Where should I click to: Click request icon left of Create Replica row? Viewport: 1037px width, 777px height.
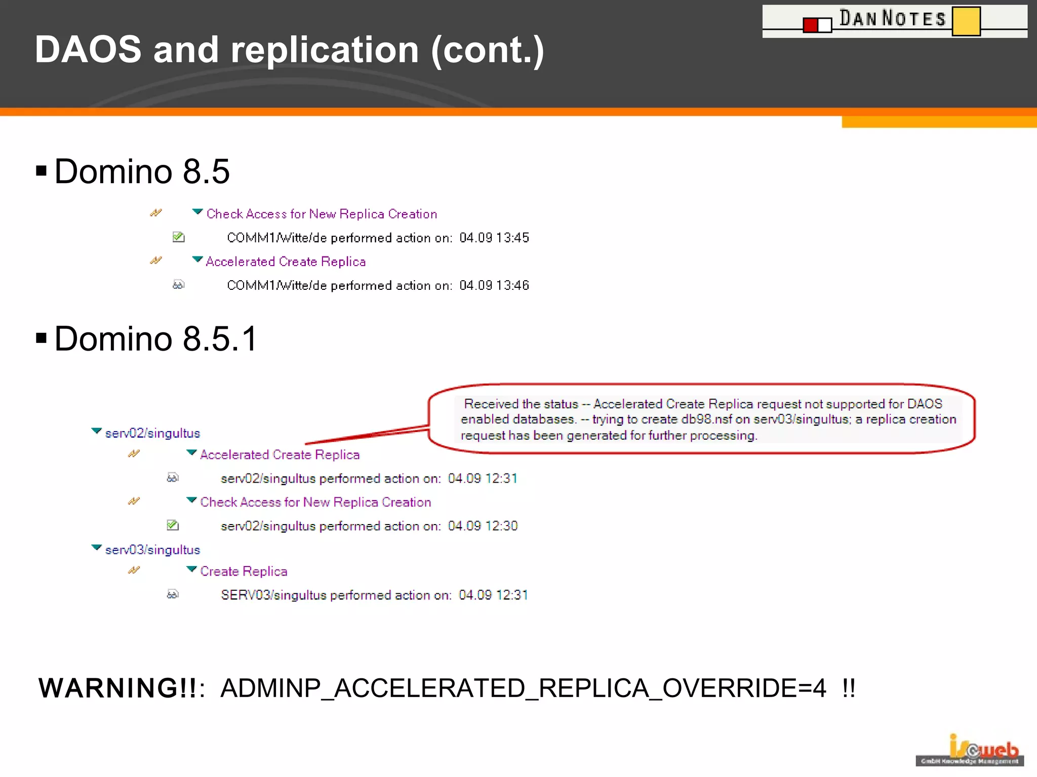[x=134, y=570]
